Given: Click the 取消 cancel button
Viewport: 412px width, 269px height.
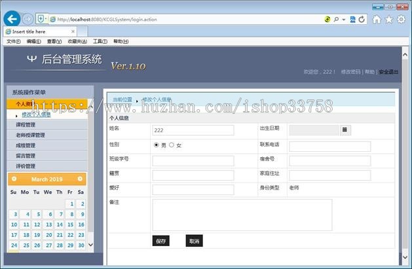Looking at the screenshot, I should click(x=194, y=241).
